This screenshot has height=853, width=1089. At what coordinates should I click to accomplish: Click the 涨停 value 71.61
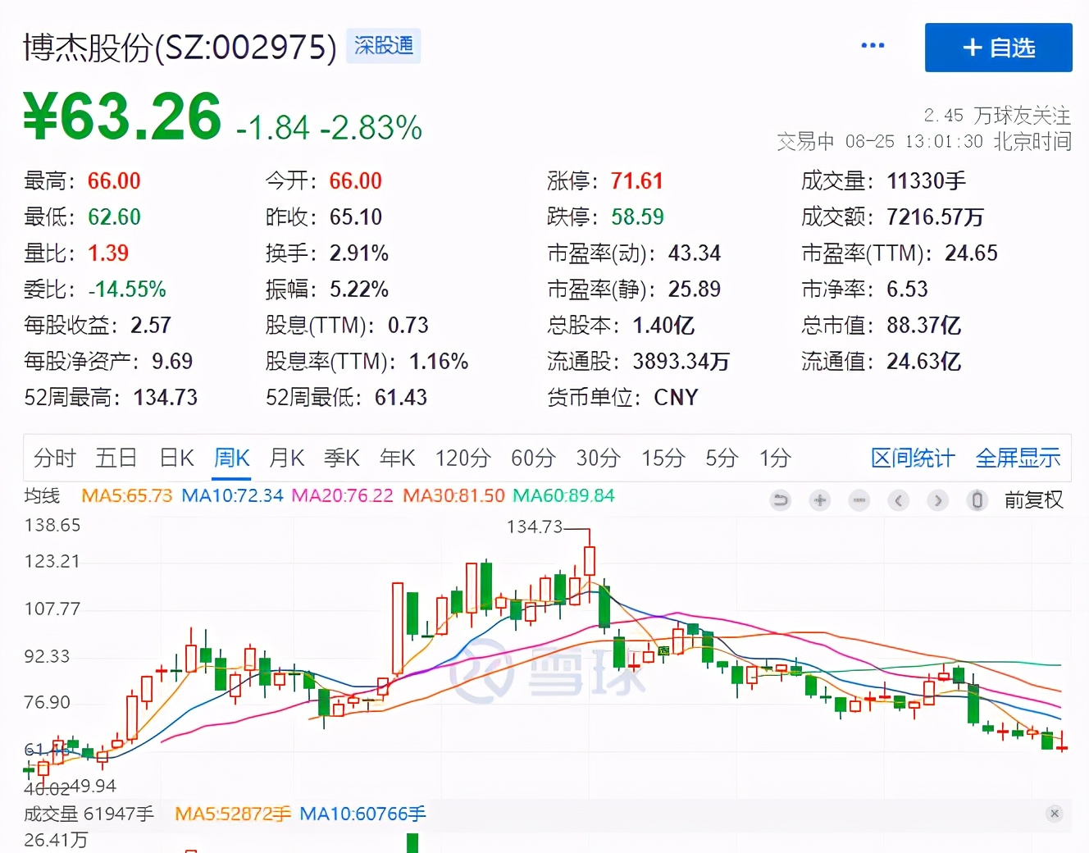pyautogui.click(x=637, y=180)
